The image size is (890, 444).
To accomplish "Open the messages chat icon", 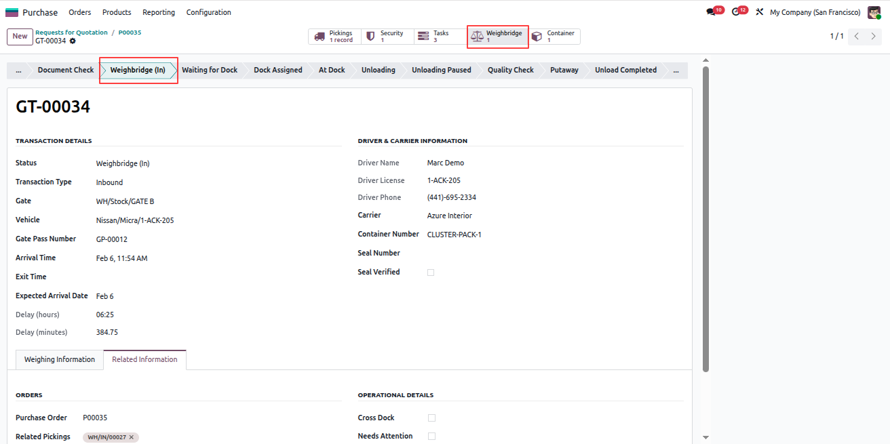I will point(711,12).
